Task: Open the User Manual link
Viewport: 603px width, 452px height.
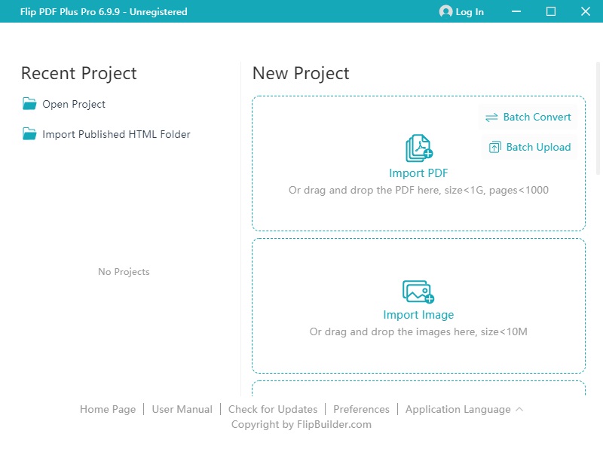Action: tap(182, 409)
